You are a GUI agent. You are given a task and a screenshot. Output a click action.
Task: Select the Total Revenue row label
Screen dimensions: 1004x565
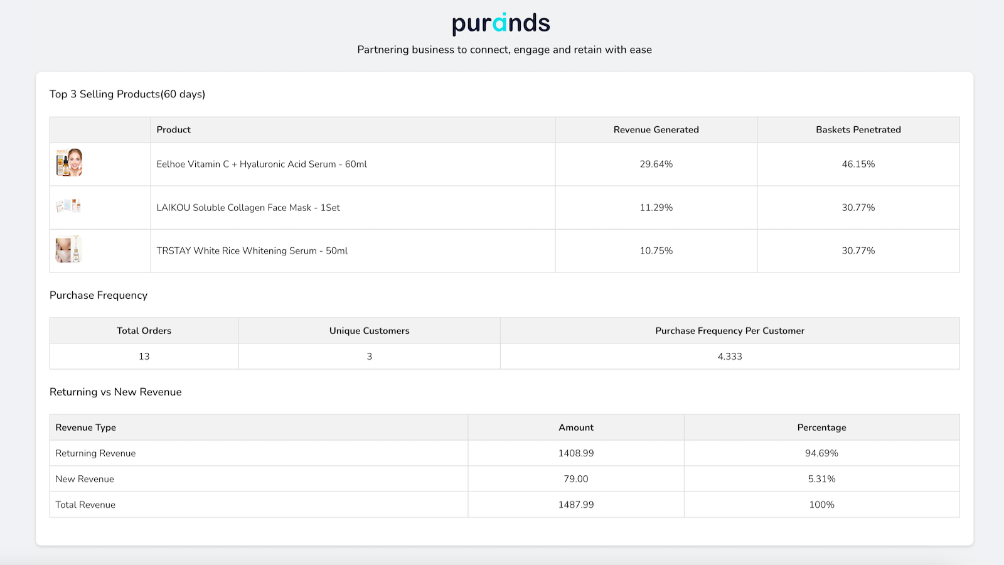85,505
